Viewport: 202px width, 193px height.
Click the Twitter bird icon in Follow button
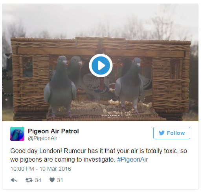point(162,133)
